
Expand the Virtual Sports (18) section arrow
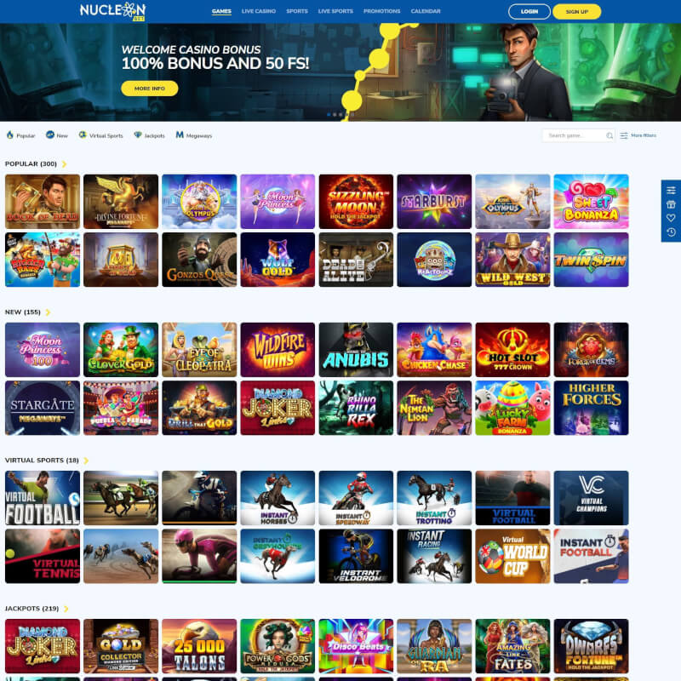tap(86, 461)
